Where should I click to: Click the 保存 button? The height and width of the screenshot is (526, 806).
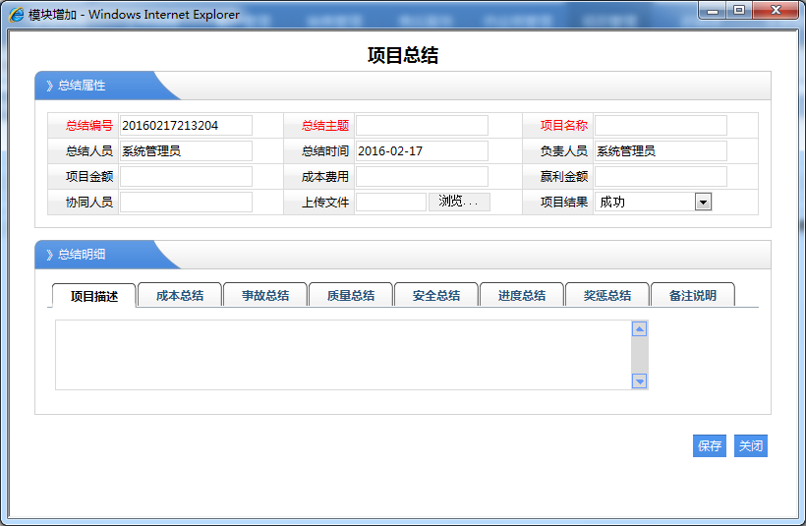pyautogui.click(x=710, y=446)
